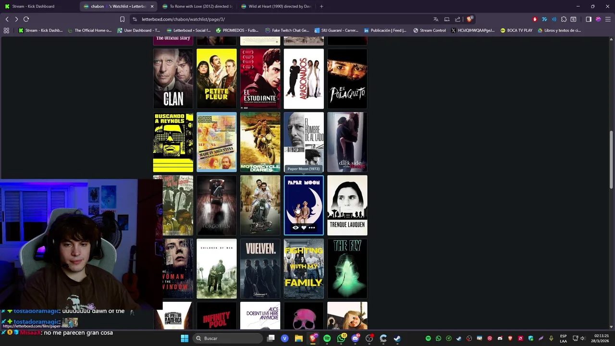
Task: Open El Estudiante poster
Action: 260,79
